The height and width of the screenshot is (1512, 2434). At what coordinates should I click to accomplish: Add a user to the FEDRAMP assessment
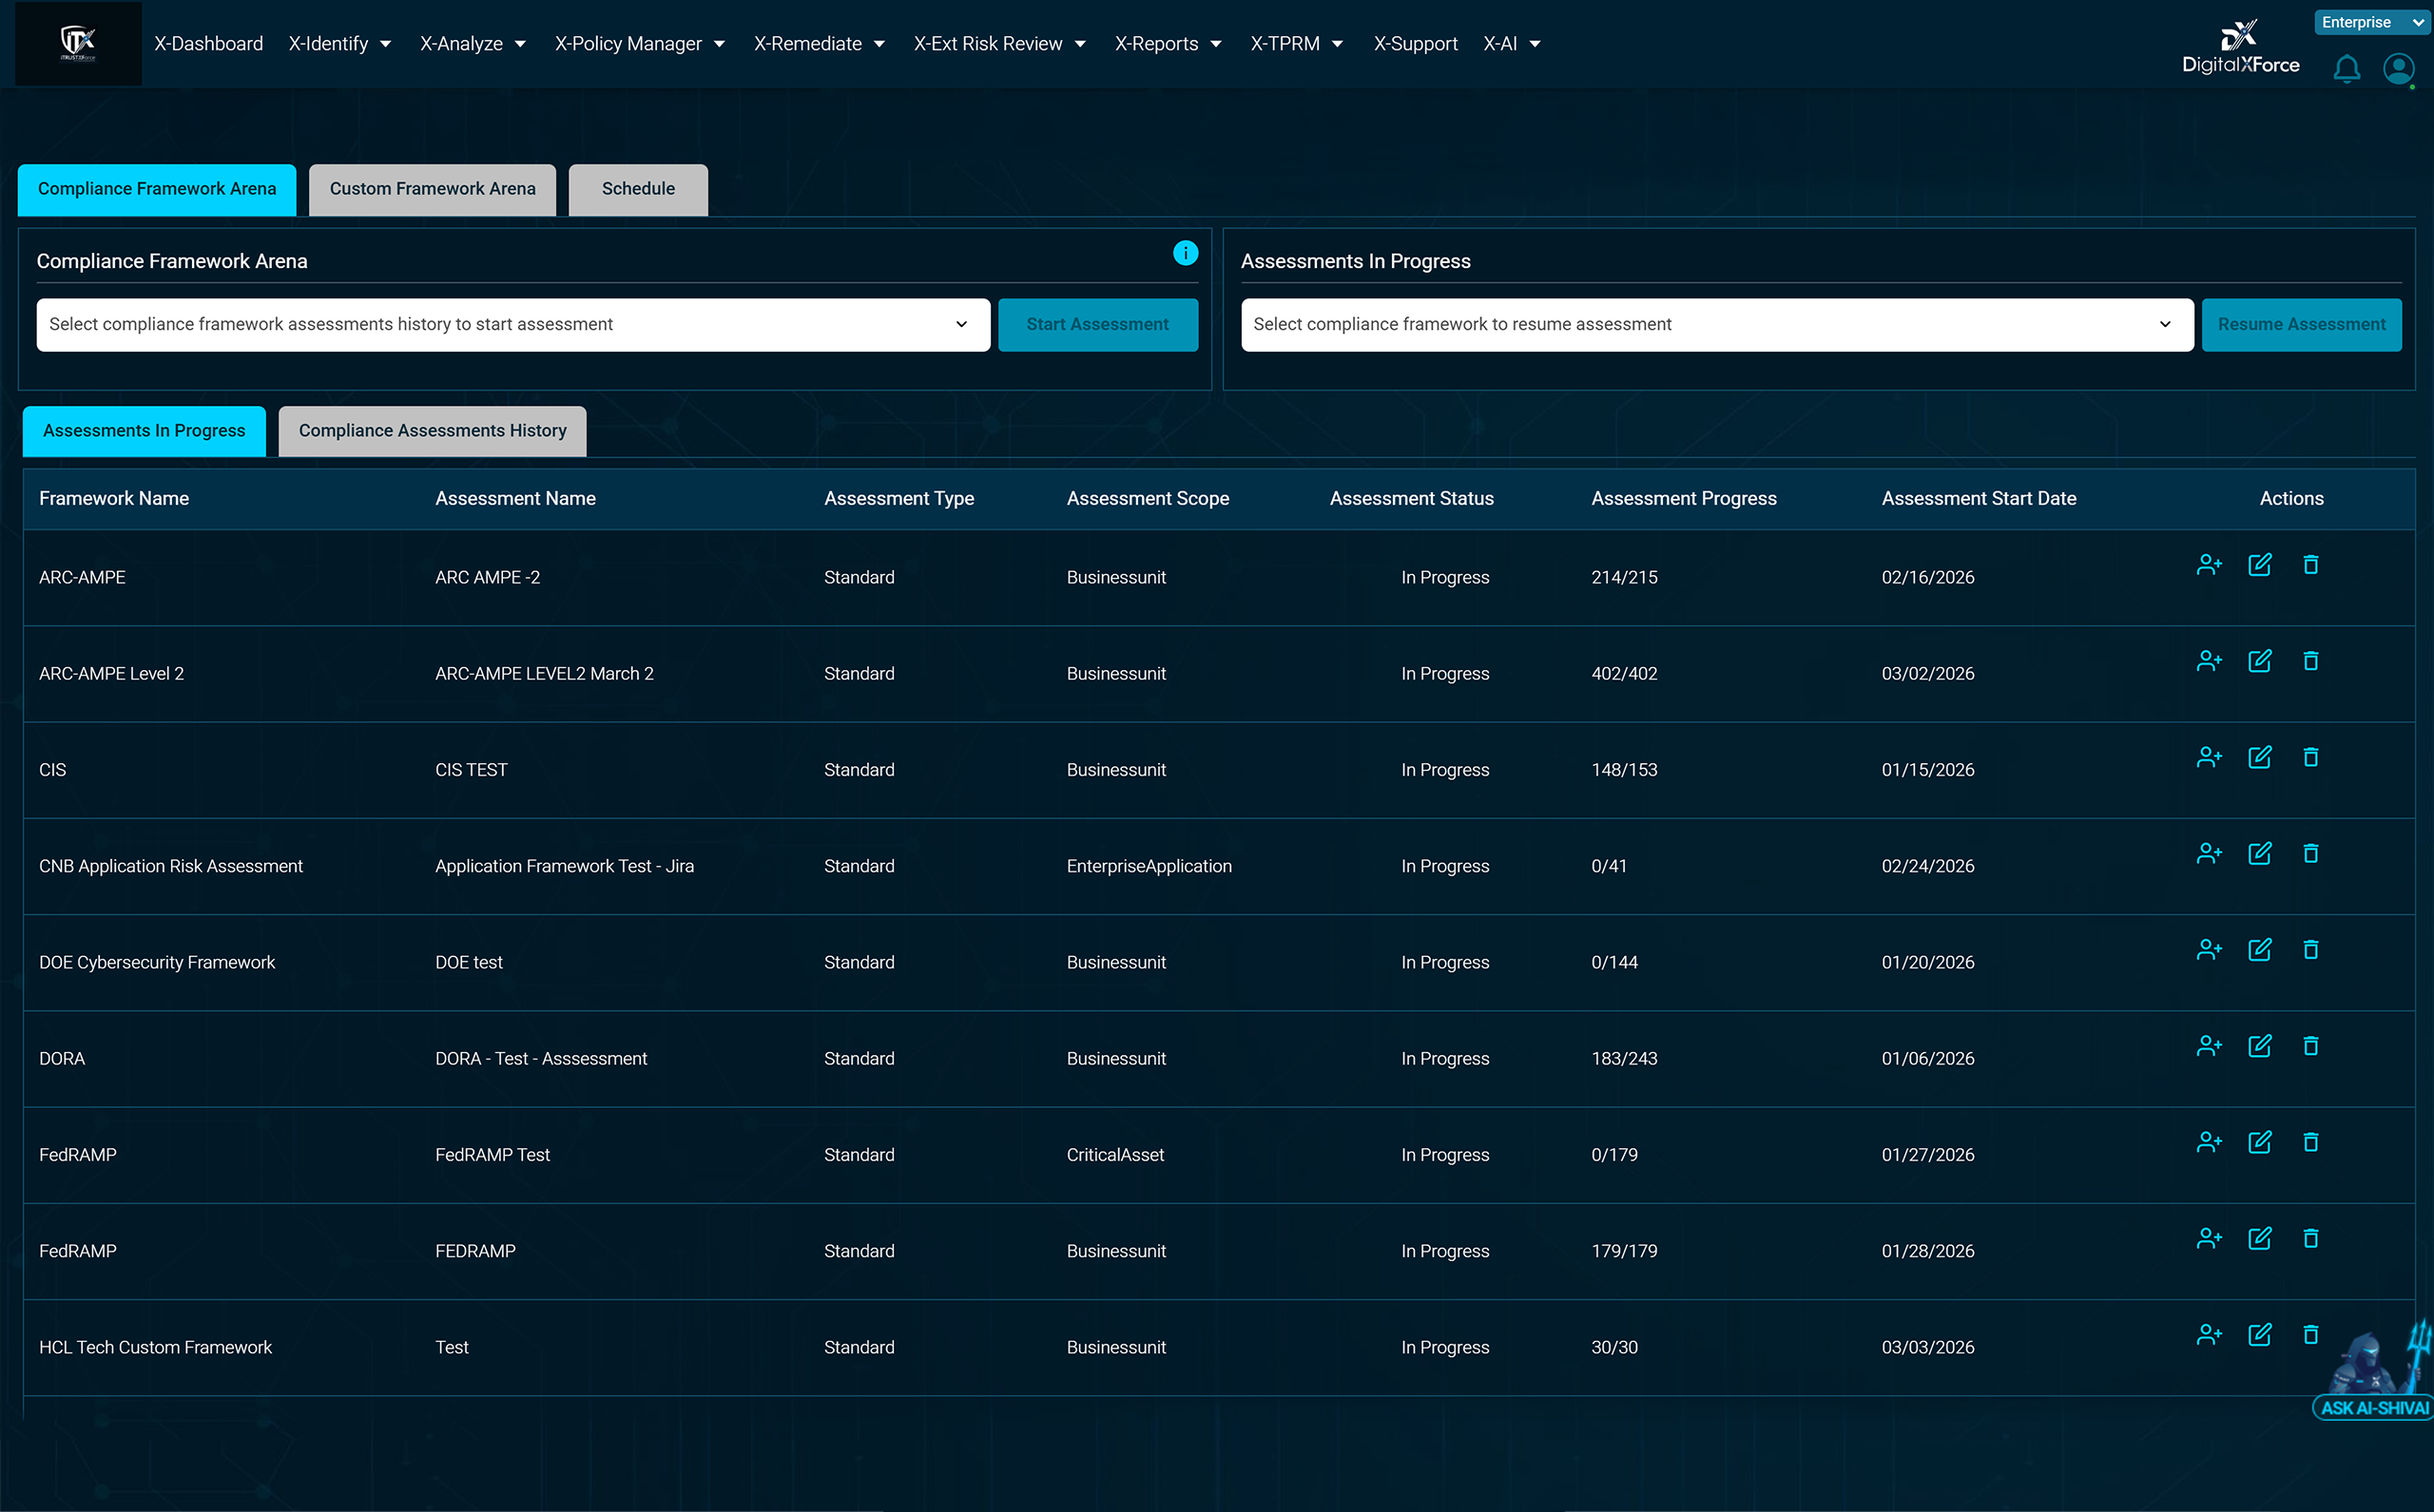click(x=2210, y=1237)
